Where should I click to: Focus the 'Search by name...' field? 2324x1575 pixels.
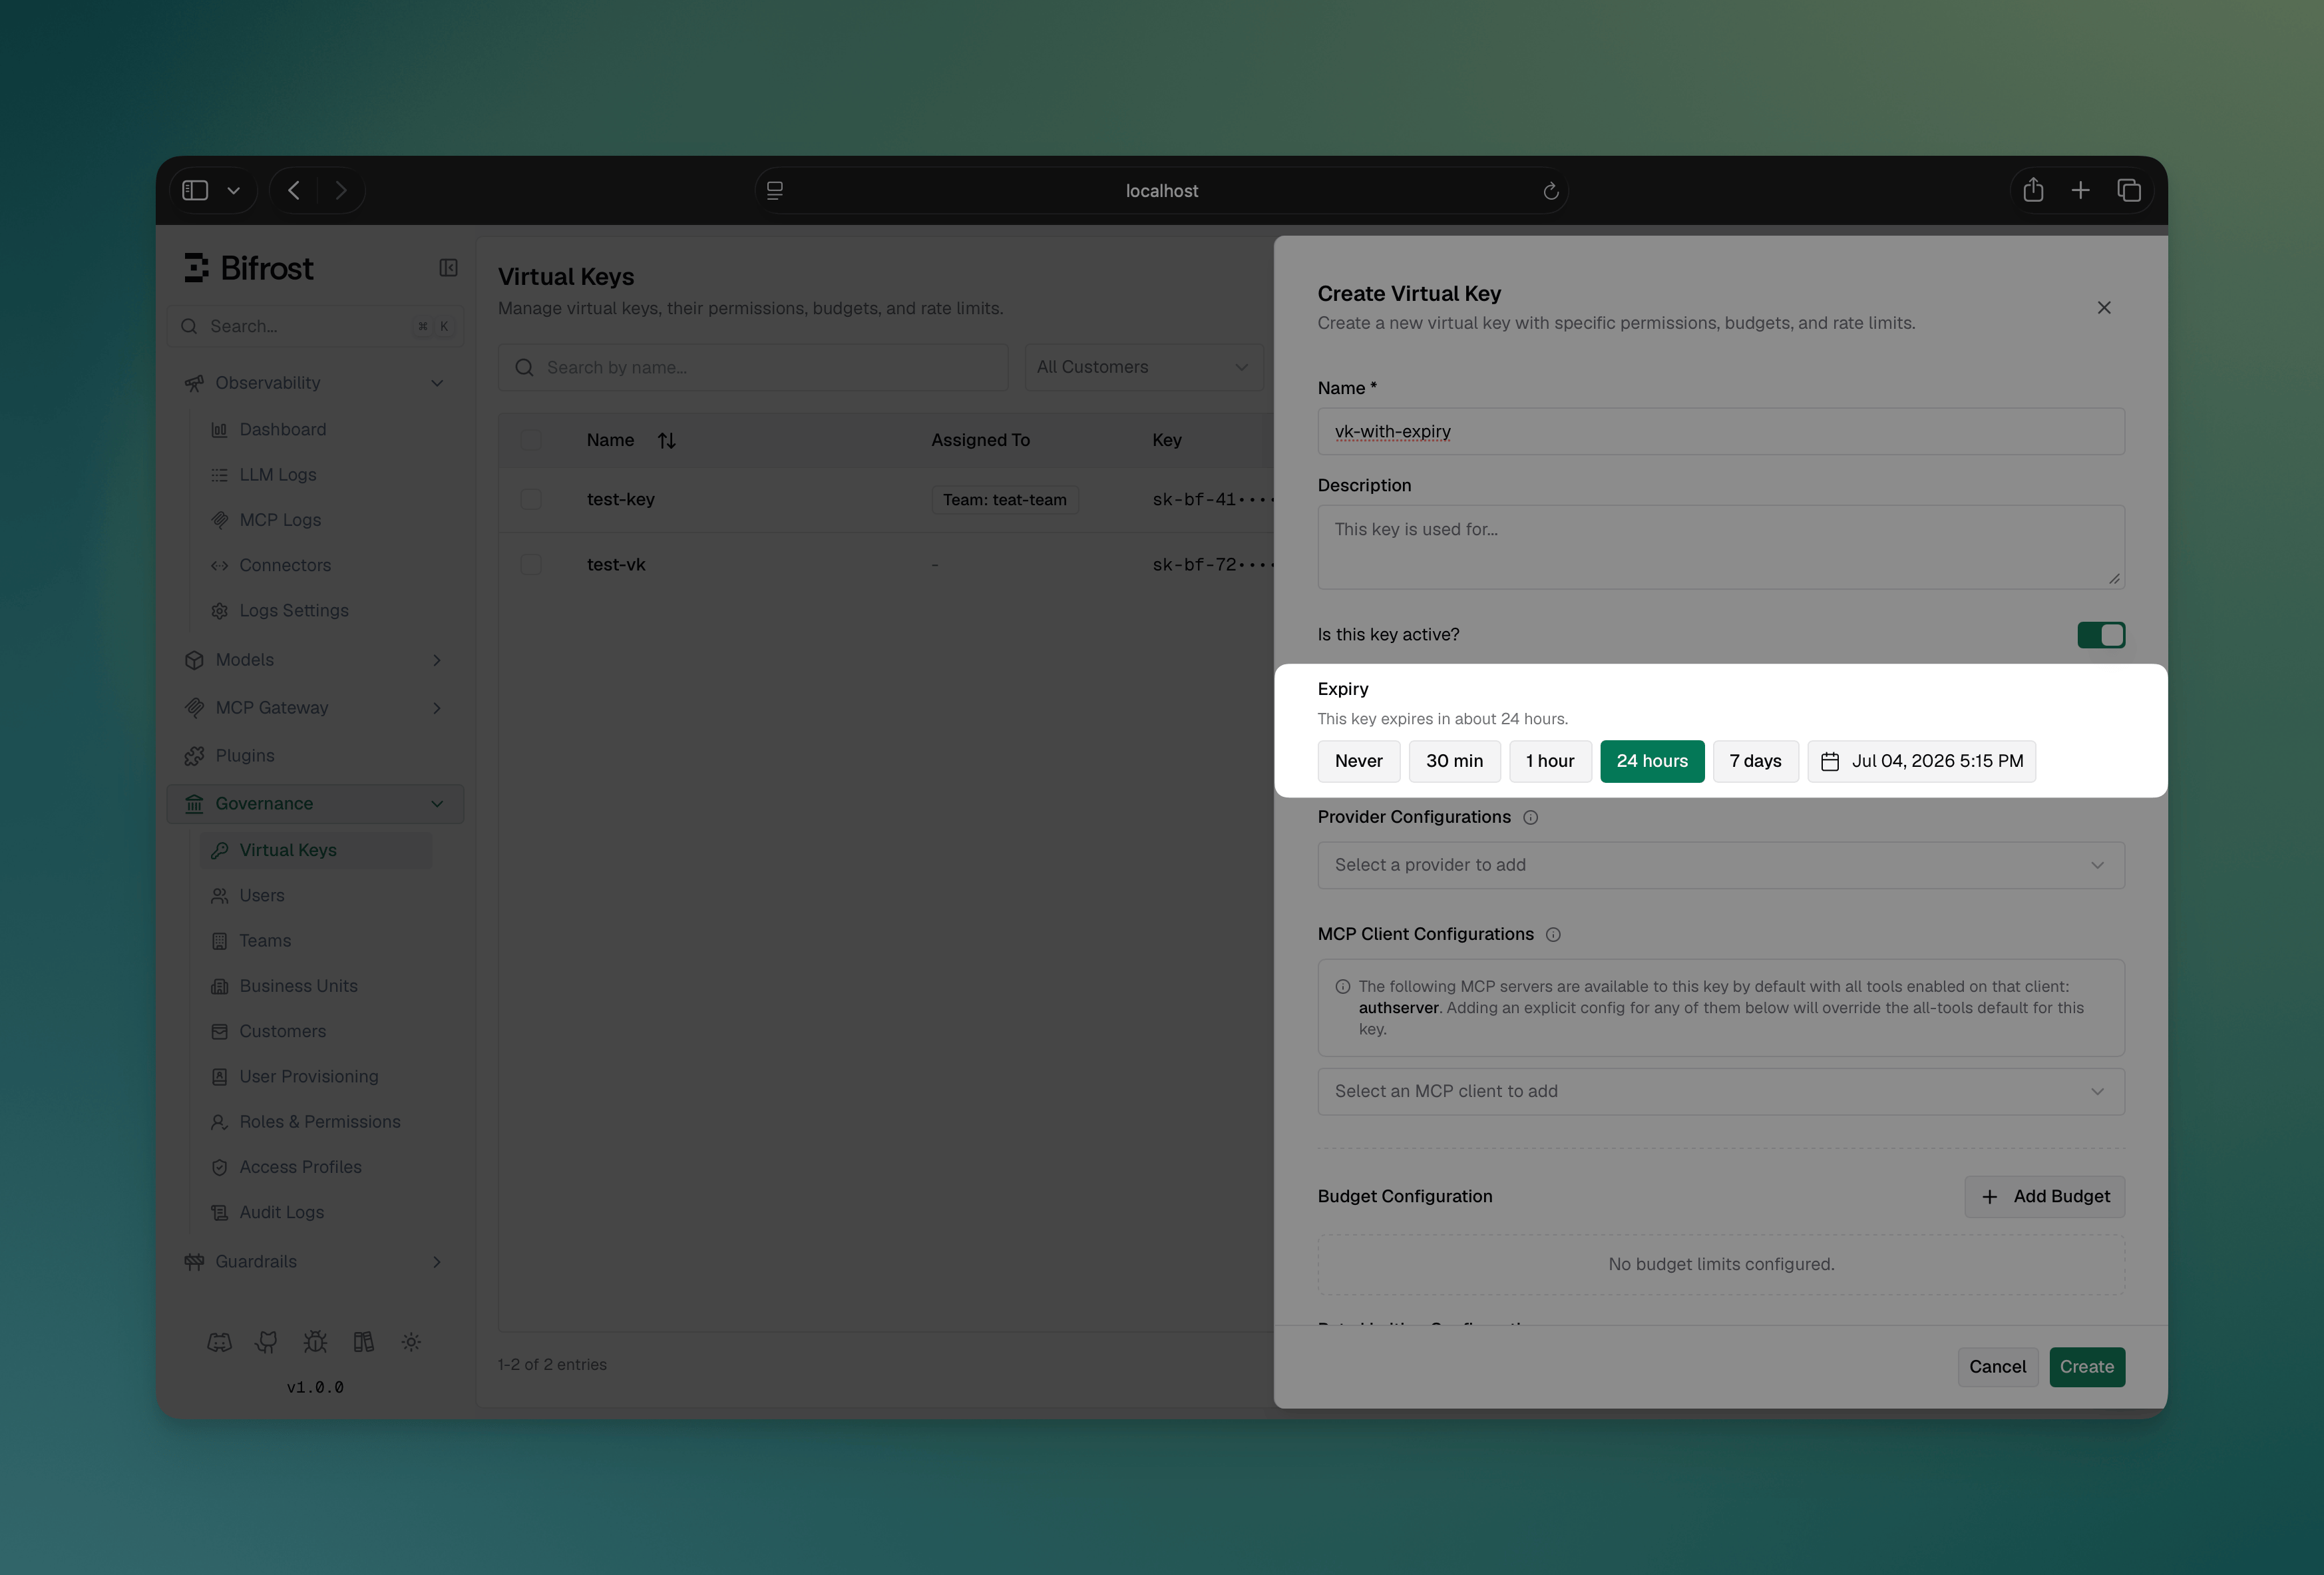[x=753, y=367]
